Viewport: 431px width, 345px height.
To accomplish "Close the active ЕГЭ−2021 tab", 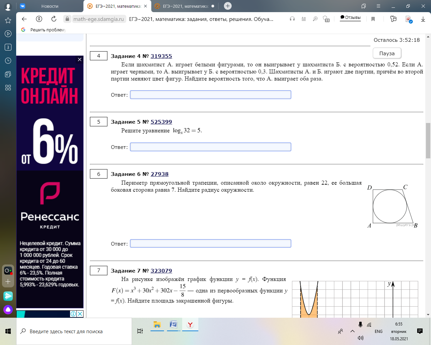I will (x=145, y=6).
